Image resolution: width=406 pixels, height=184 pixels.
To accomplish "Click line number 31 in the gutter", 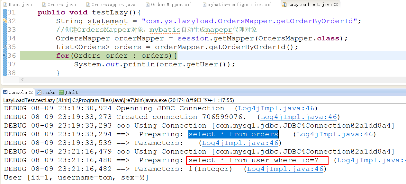I will 12,12.
